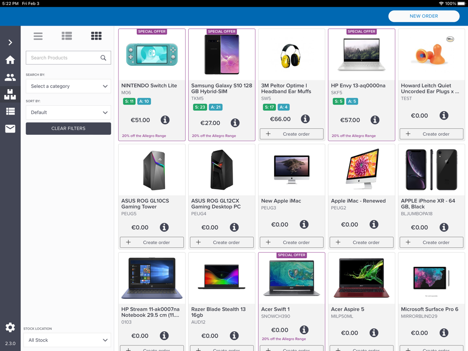Open the Customers section in the sidebar
468x351 pixels.
click(10, 77)
